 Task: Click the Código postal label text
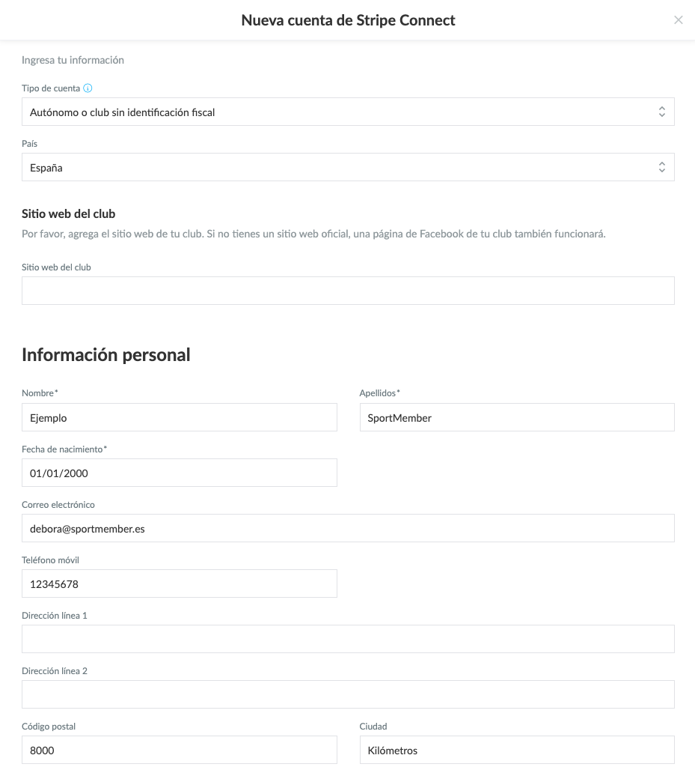click(49, 727)
